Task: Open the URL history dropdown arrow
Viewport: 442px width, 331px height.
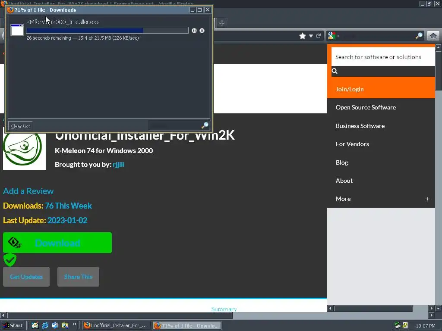Action: click(x=311, y=36)
